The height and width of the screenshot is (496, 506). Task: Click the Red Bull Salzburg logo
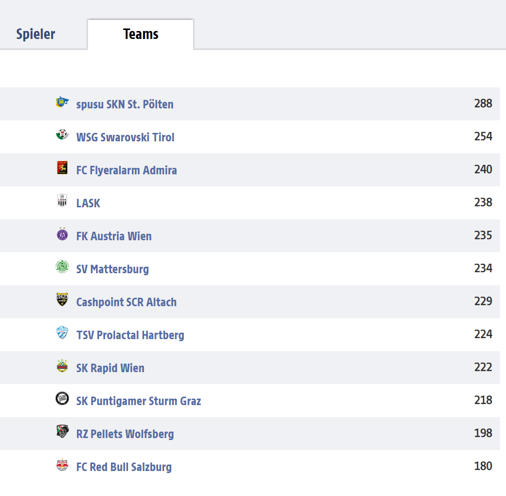pyautogui.click(x=62, y=465)
